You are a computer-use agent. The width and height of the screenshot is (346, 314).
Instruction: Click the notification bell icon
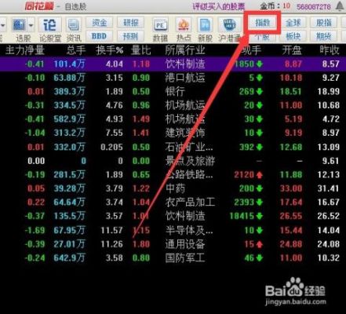point(340,5)
